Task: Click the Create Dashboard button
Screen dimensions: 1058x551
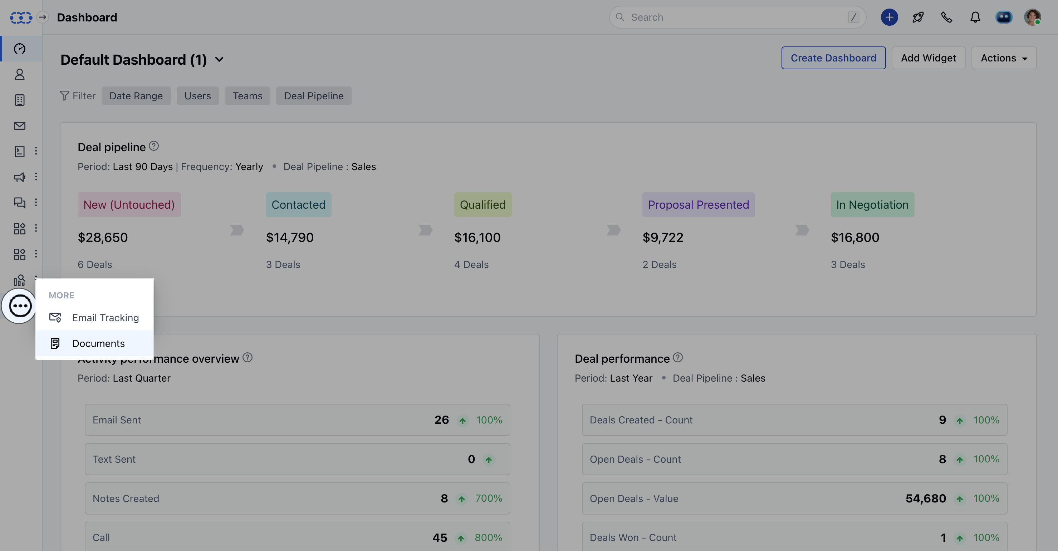Action: click(x=833, y=58)
